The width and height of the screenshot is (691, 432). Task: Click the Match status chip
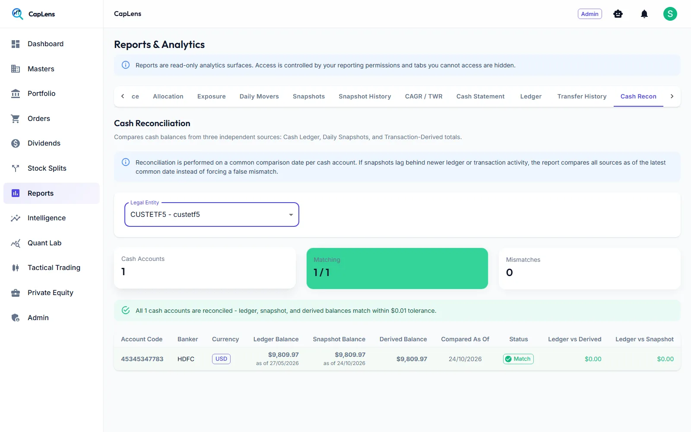[x=518, y=359]
